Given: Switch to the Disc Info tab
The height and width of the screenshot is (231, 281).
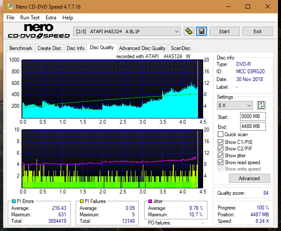Looking at the screenshot, I should coord(75,48).
